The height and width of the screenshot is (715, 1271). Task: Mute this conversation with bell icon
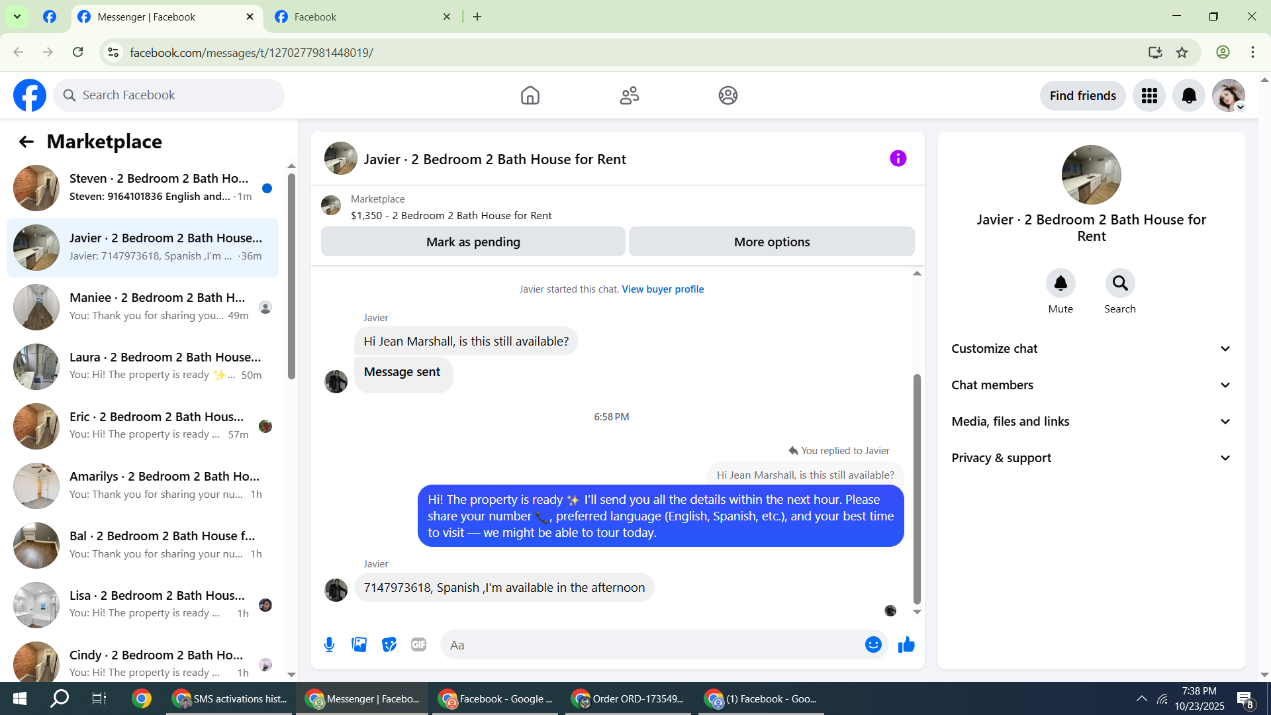pos(1060,283)
